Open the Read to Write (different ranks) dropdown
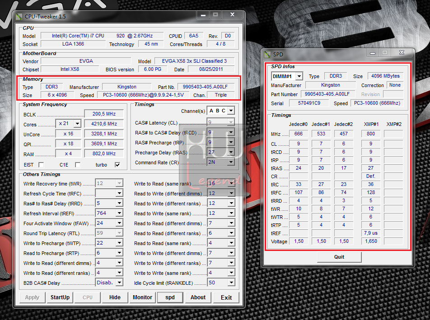The height and width of the screenshot is (320, 430). tap(231, 203)
